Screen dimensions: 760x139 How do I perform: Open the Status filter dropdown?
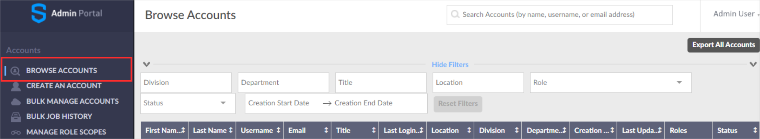[x=188, y=103]
